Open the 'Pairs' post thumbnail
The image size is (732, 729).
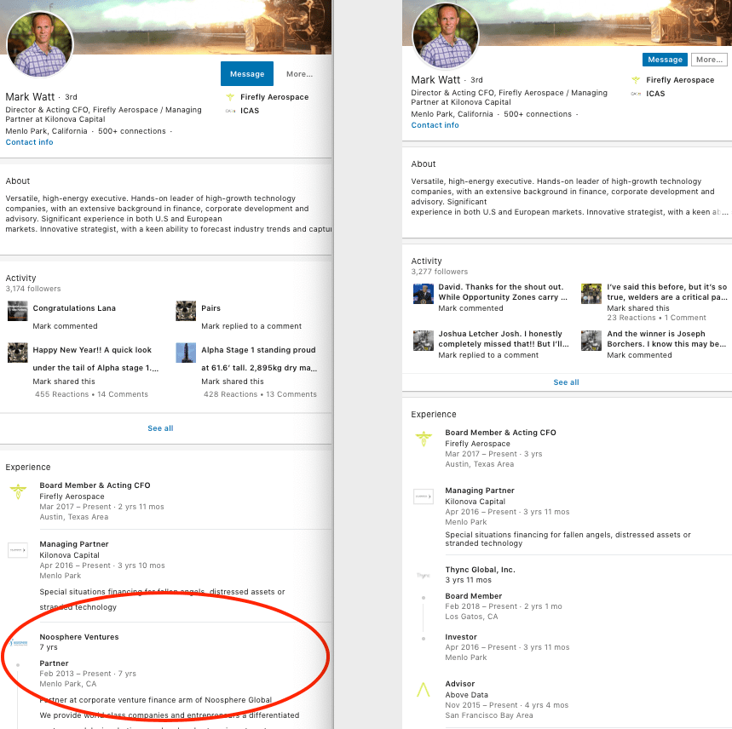point(186,311)
